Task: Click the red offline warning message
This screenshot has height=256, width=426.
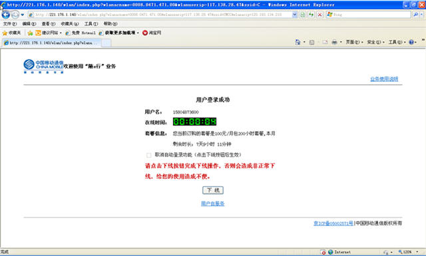Action: 210,171
